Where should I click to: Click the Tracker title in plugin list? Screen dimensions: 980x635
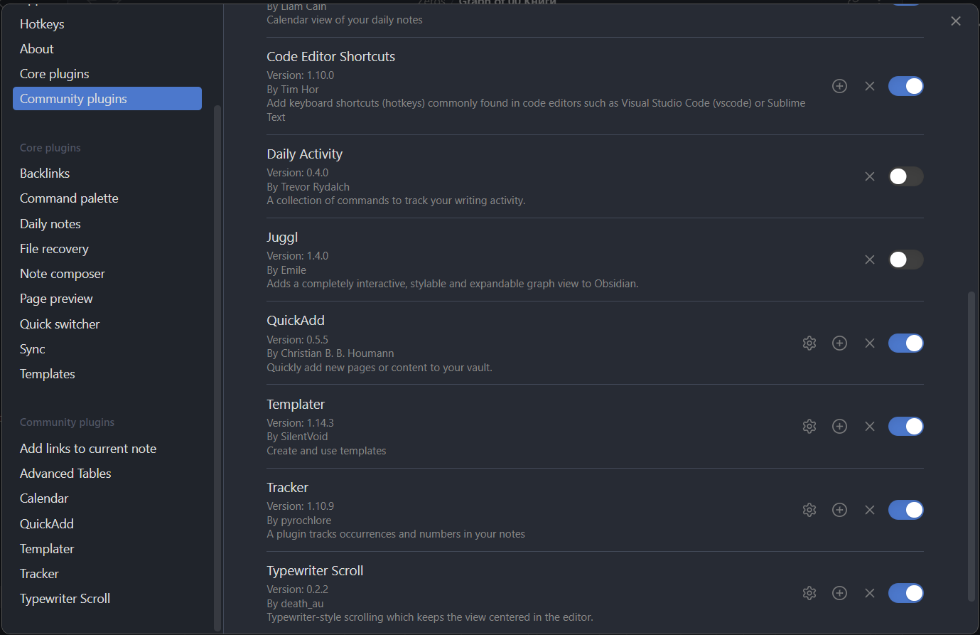click(288, 488)
